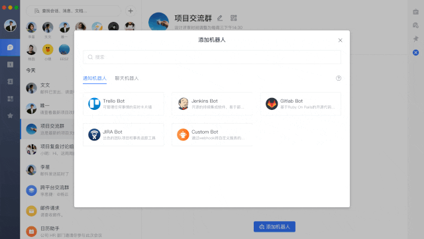Edit the group name with the pencil icon
The image size is (424, 239).
[220, 18]
